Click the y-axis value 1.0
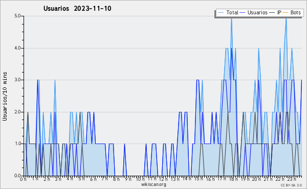Screen dimensions: 307x189 (x=17, y=144)
